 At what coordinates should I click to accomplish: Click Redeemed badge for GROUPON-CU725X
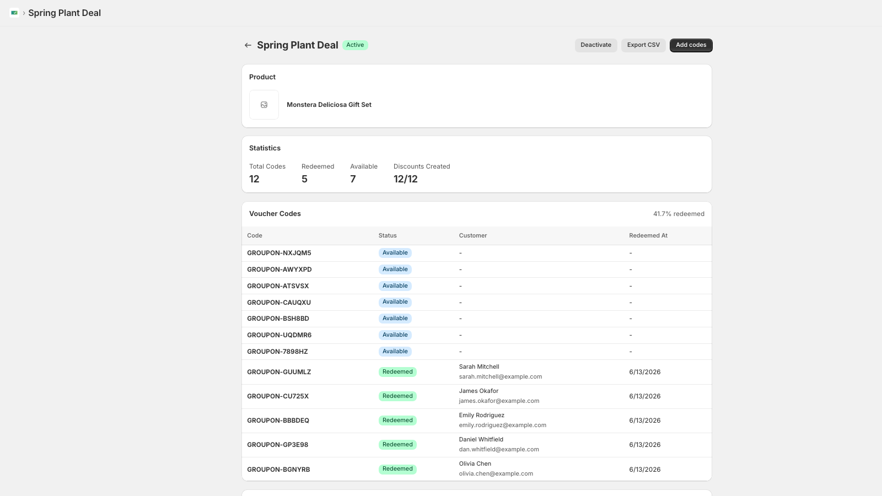coord(397,396)
